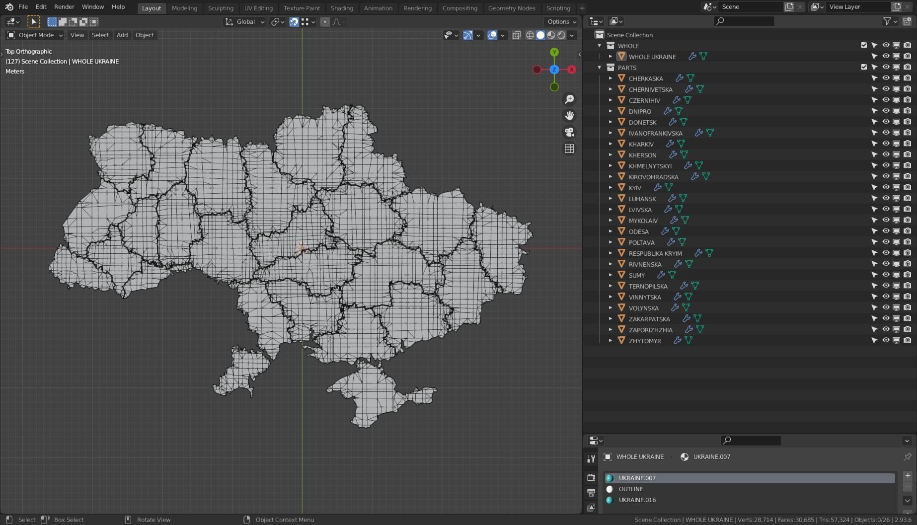917x525 pixels.
Task: Select the tweak select tool icon
Action: coord(33,21)
